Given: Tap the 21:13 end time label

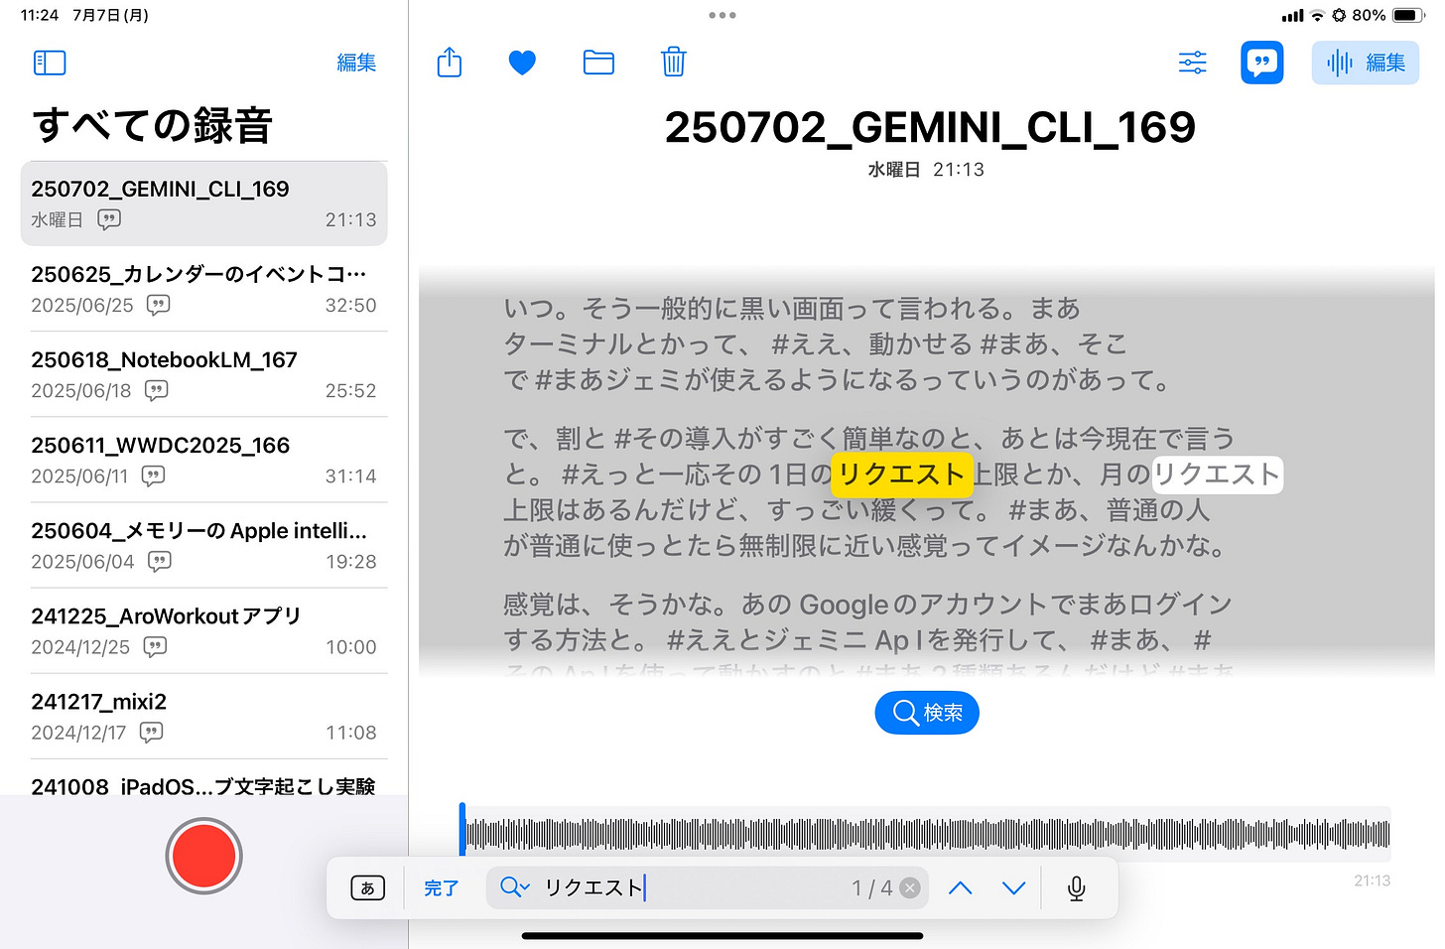Looking at the screenshot, I should click(x=1372, y=881).
